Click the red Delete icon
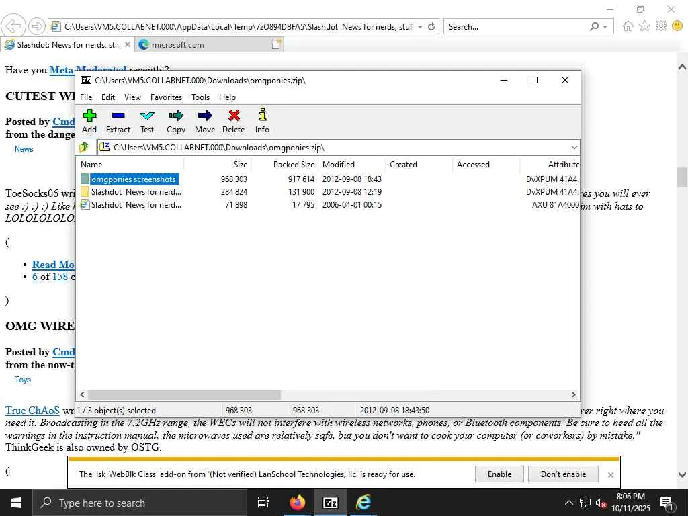 point(234,116)
